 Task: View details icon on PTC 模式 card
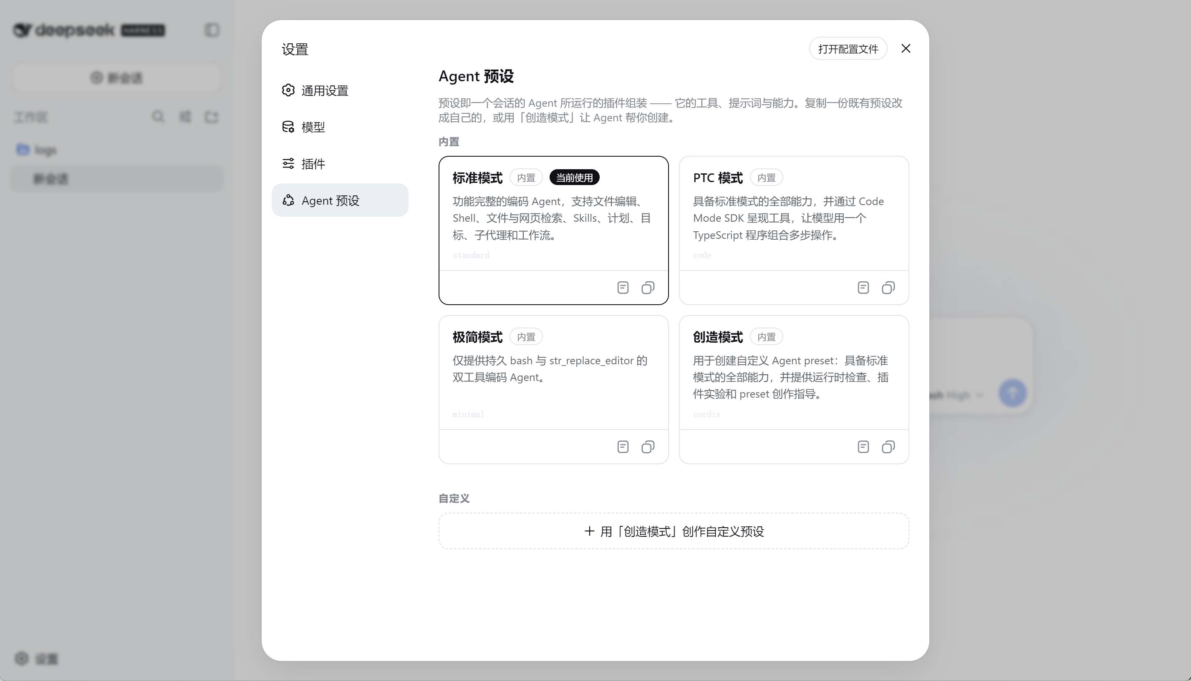pyautogui.click(x=863, y=288)
